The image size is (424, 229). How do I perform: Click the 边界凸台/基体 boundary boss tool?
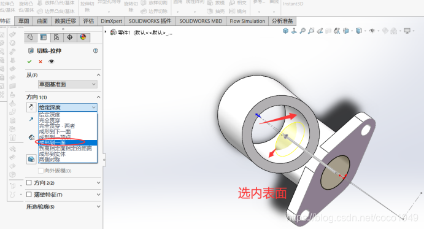[x=55, y=11]
